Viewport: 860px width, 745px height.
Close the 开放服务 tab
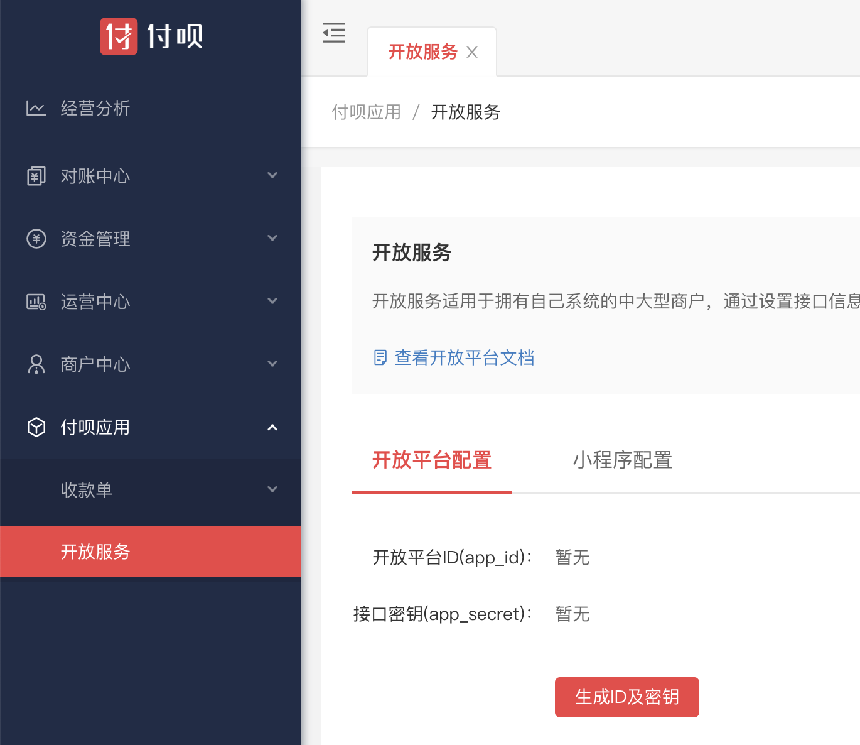pyautogui.click(x=472, y=52)
